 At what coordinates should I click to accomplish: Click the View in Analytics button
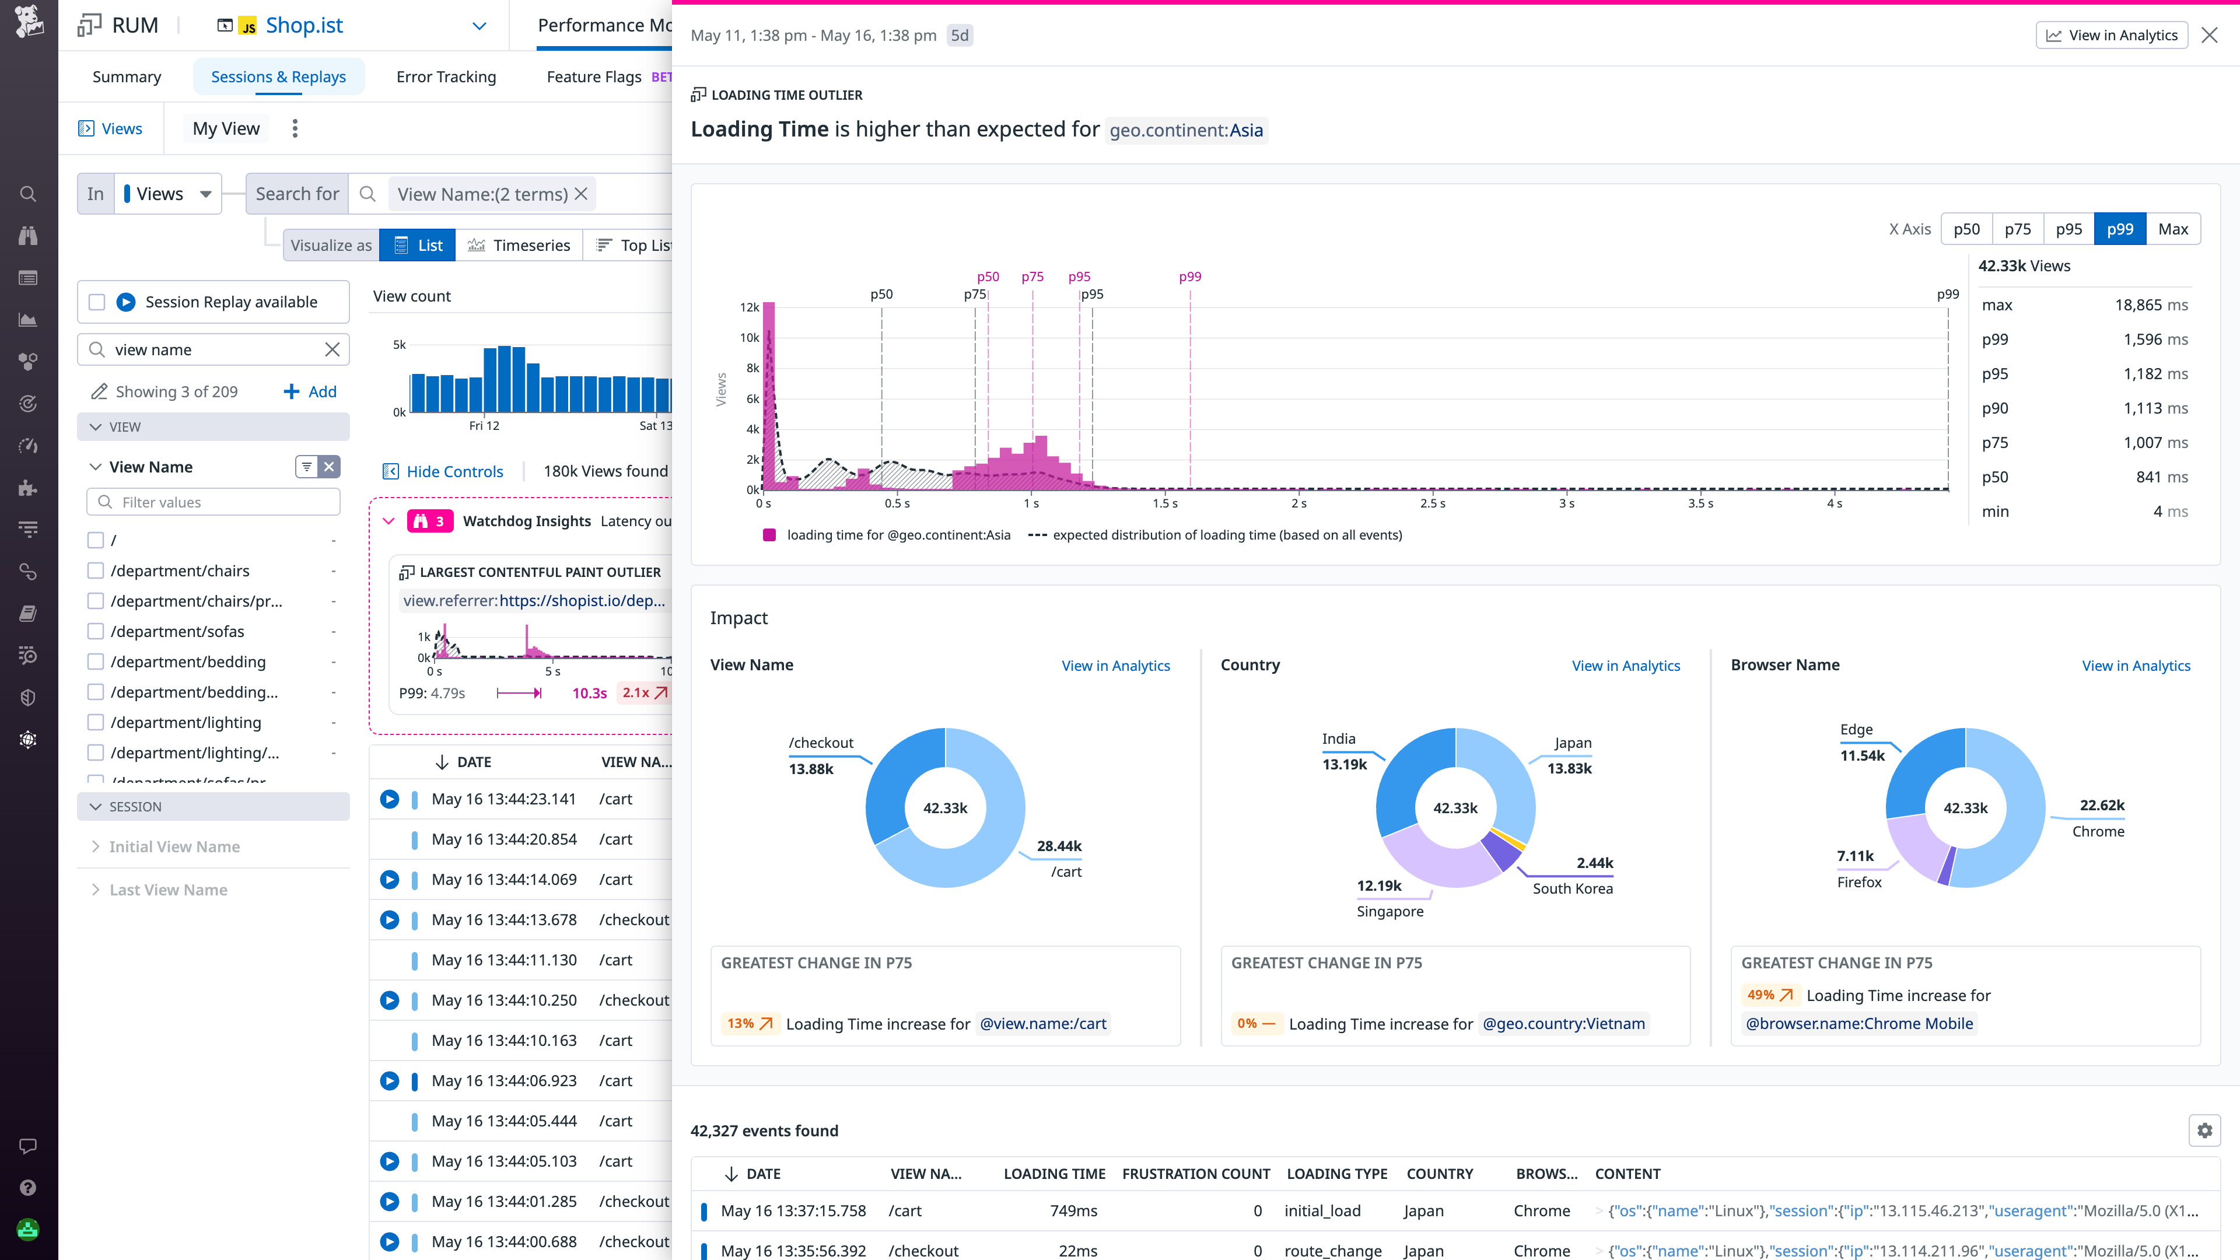(2112, 35)
